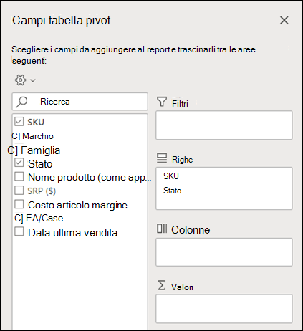Check the Nome prodotto field checkbox
Image resolution: width=303 pixels, height=331 pixels.
click(x=19, y=176)
